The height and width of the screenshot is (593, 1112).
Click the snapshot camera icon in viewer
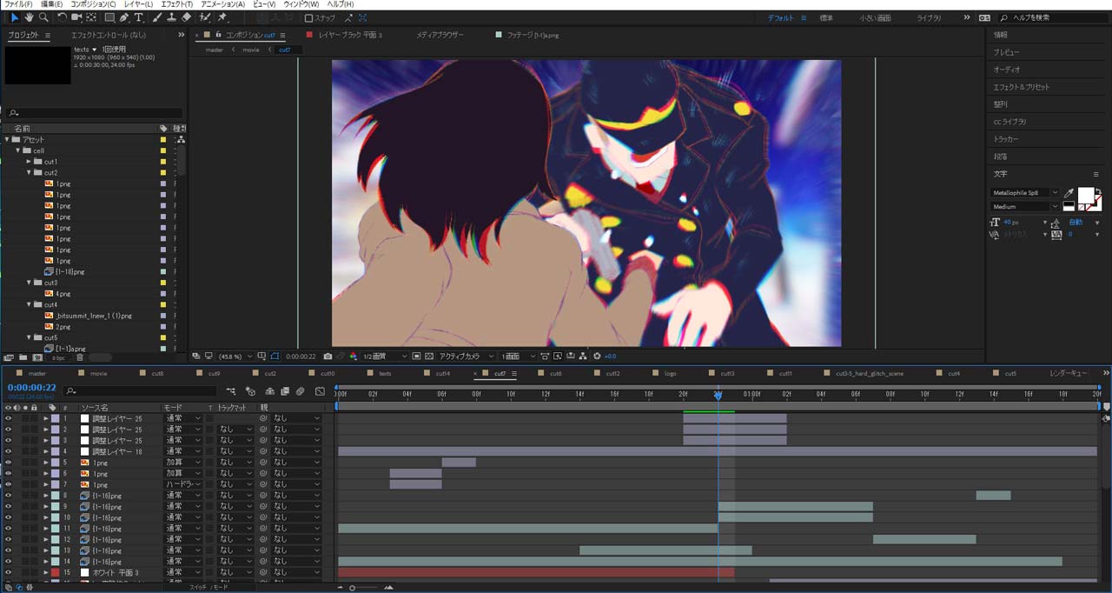[x=328, y=356]
